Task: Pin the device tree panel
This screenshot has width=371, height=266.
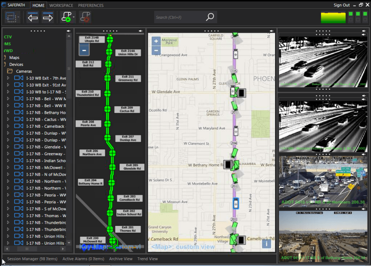Action: coord(68,31)
